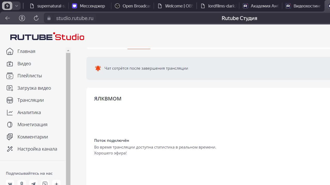Image resolution: width=330 pixels, height=185 pixels.
Task: Open Главная via the house icon
Action: point(10,51)
